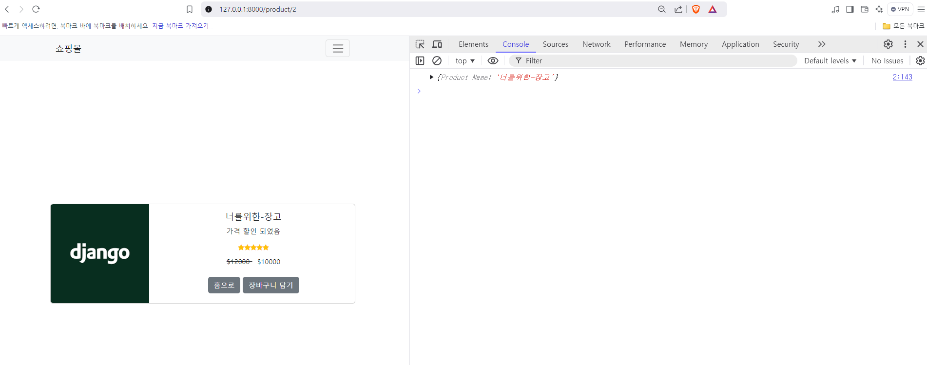
Task: Click the console prompt line
Action: tap(668, 91)
